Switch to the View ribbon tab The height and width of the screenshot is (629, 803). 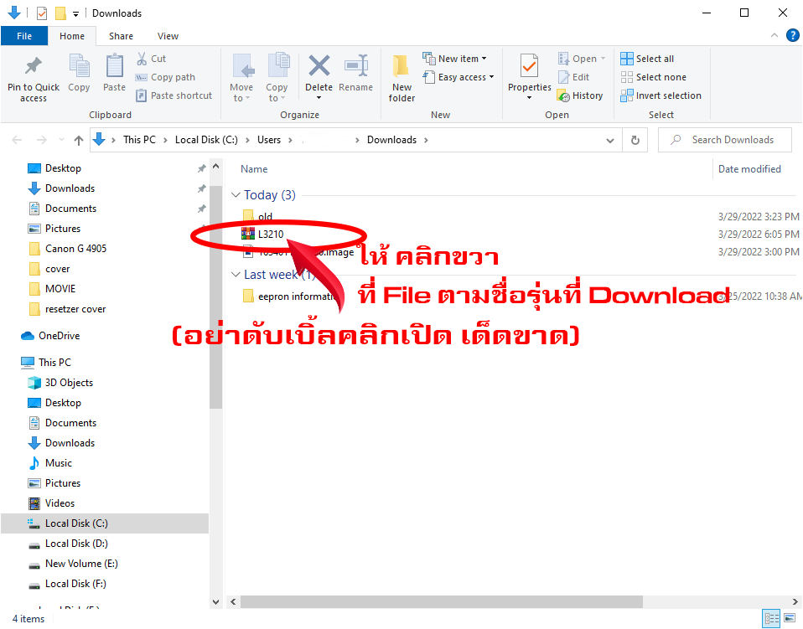[x=168, y=36]
